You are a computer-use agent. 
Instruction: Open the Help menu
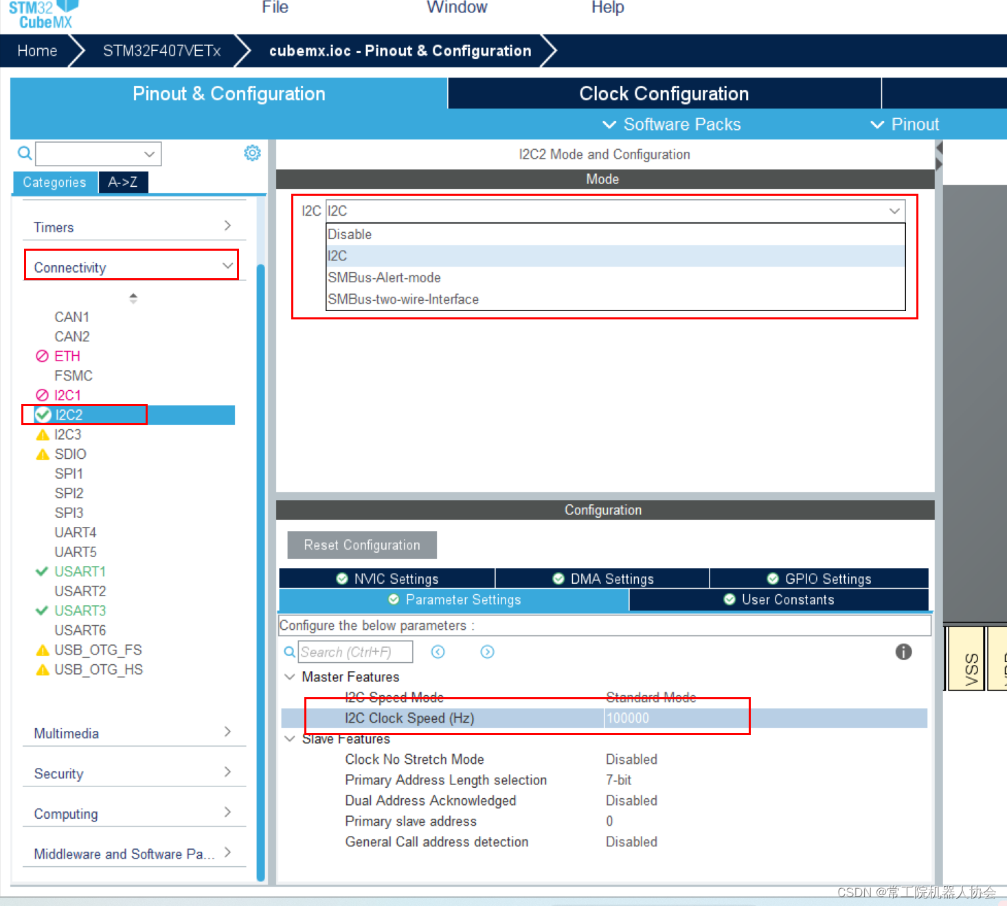(x=608, y=8)
